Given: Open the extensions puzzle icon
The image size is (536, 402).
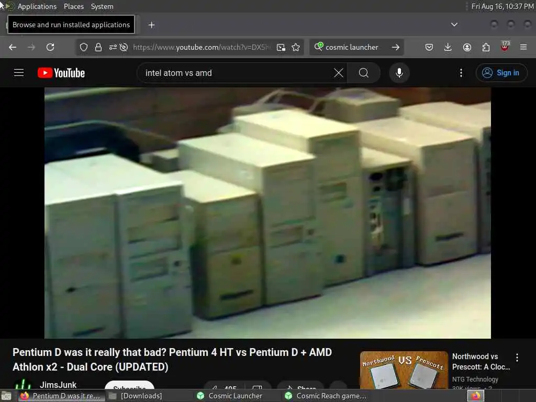Looking at the screenshot, I should point(486,47).
